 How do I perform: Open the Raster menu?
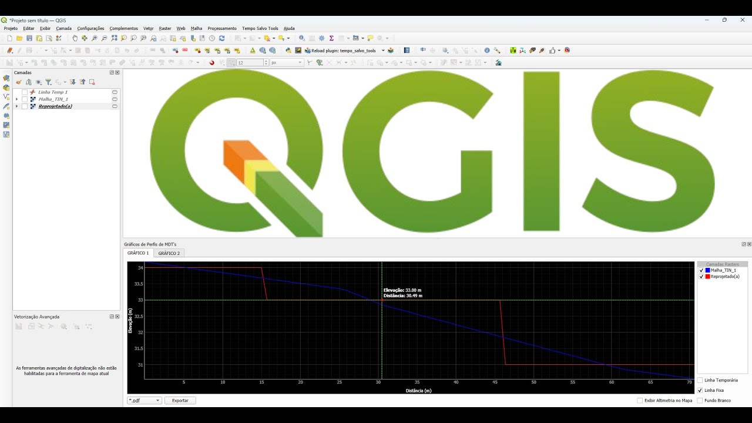pos(165,28)
